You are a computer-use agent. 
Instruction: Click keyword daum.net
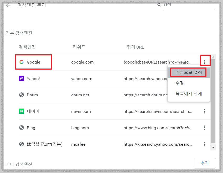tap(80, 95)
